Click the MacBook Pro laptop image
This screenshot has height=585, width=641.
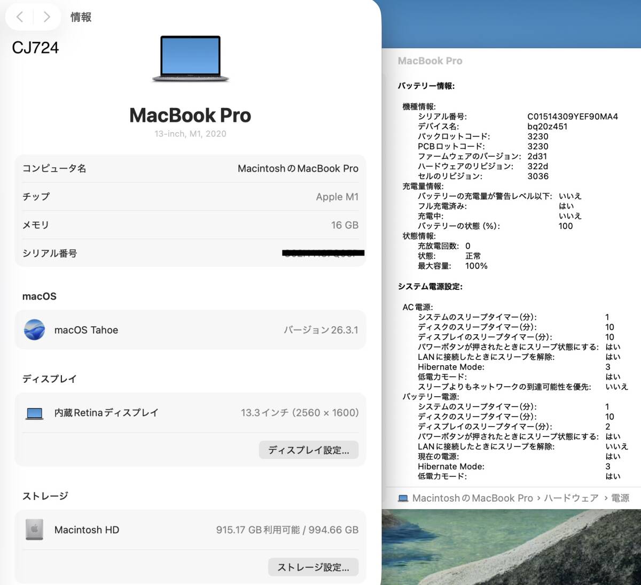click(x=191, y=59)
